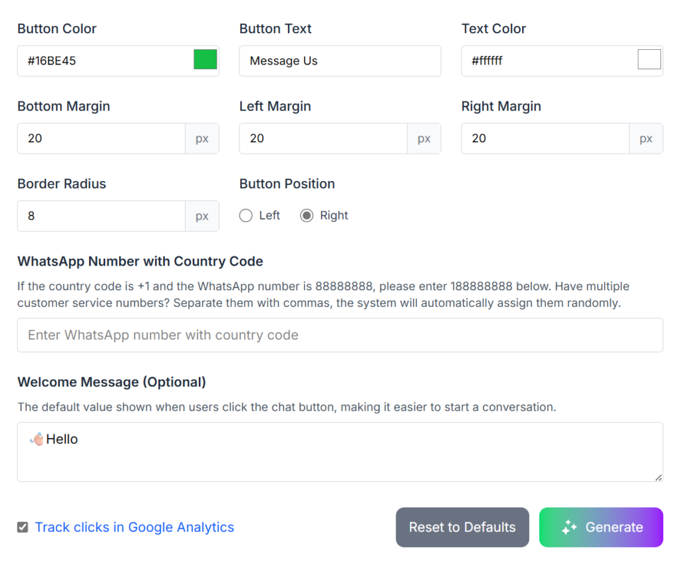
Task: Click the sparkle icon on the Generate button
Action: [569, 527]
